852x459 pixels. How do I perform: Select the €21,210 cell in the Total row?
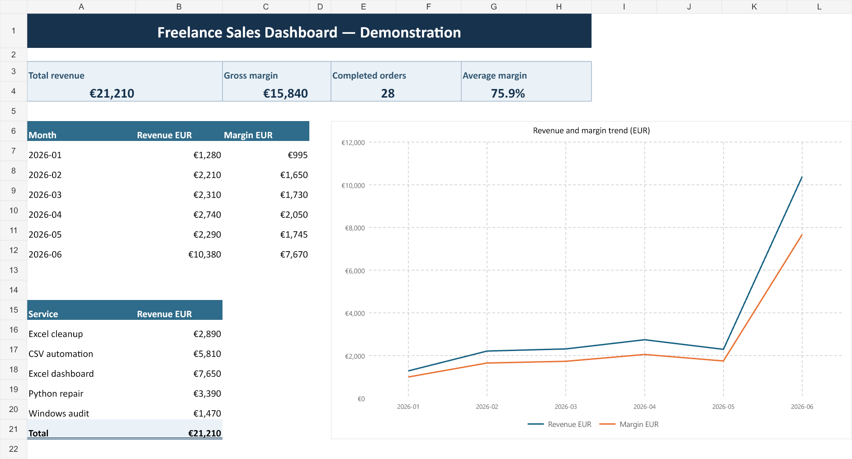point(179,429)
